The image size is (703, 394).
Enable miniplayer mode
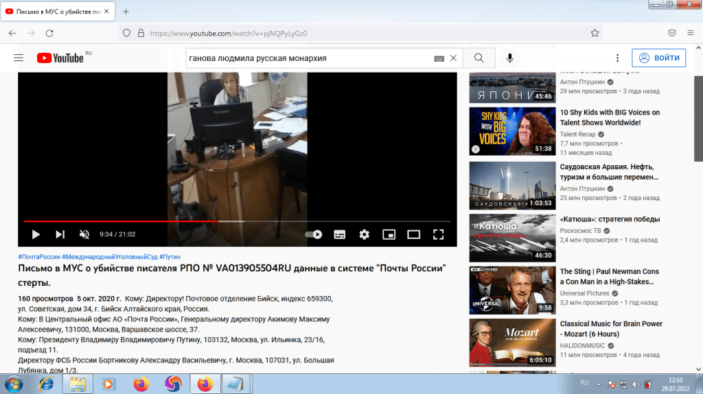[389, 234]
